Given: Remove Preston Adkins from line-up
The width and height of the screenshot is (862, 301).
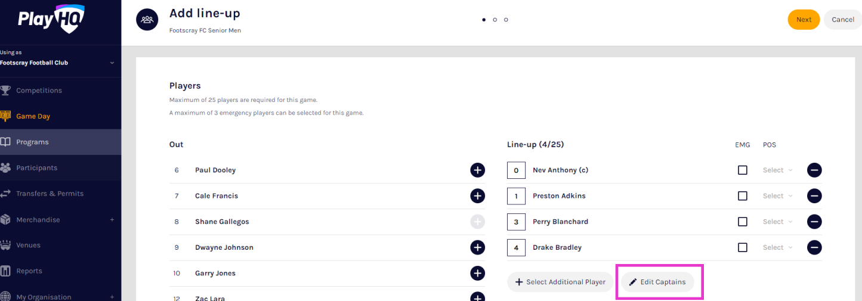Looking at the screenshot, I should [814, 196].
